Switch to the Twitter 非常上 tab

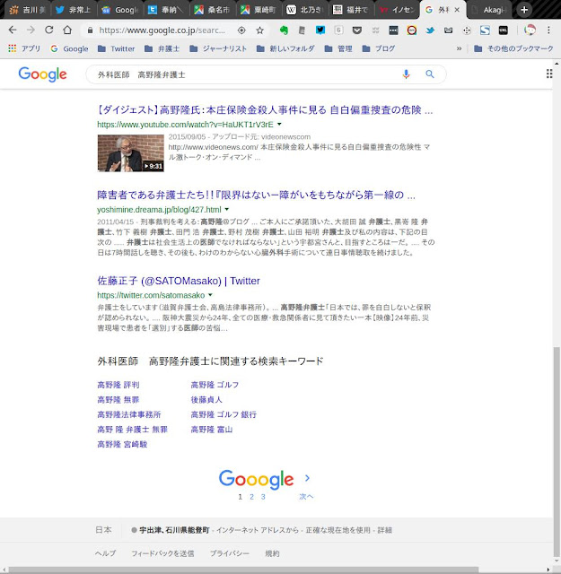click(x=74, y=10)
